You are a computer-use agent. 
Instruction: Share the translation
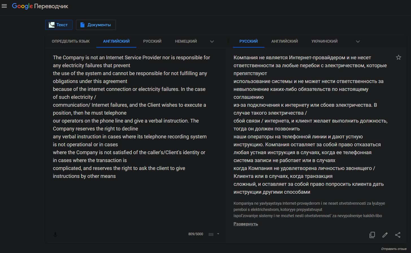click(x=398, y=235)
